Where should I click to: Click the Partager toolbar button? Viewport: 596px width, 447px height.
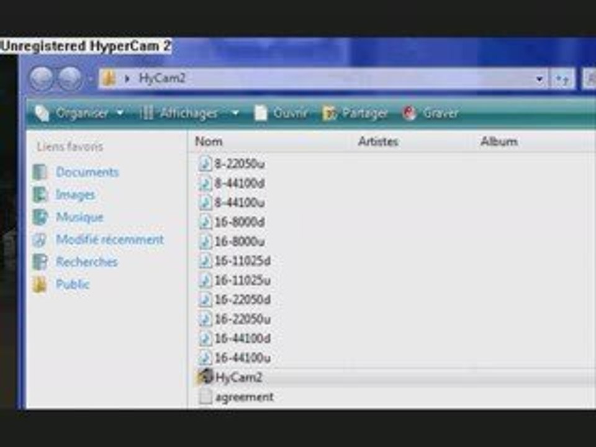point(355,113)
